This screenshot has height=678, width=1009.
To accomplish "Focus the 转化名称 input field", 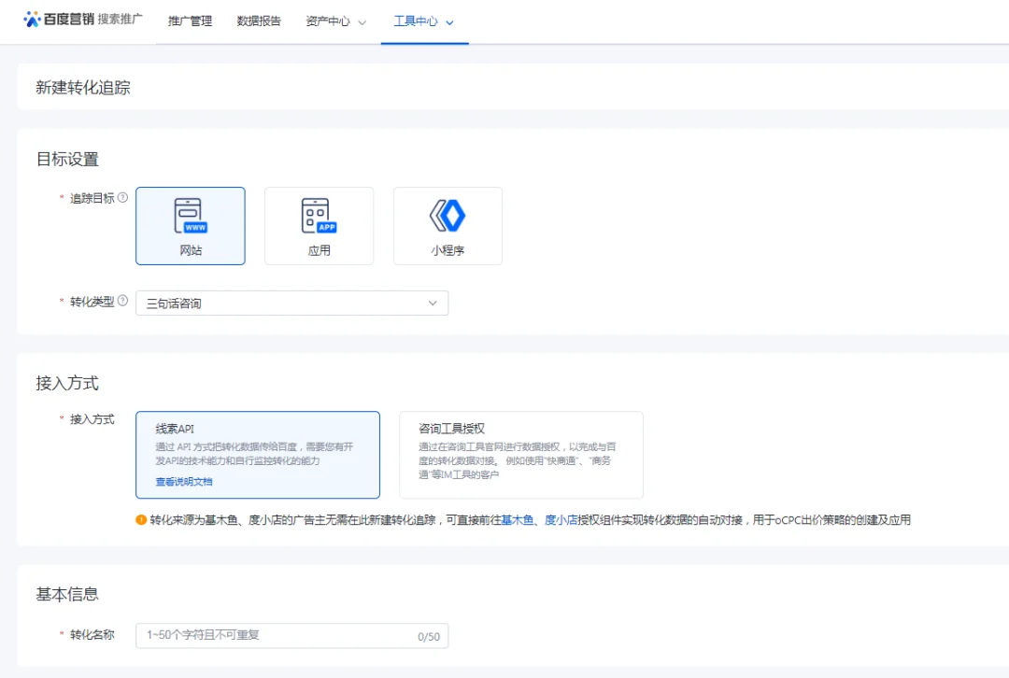I will point(292,636).
